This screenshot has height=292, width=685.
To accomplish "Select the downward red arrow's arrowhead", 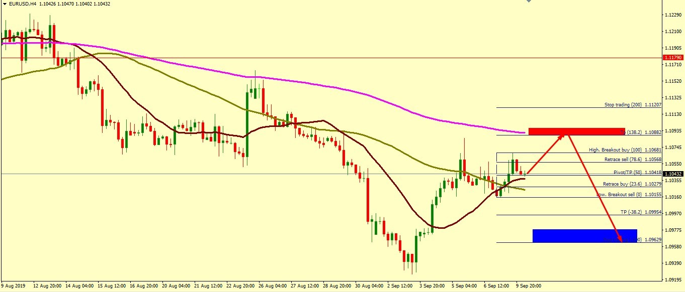I will pos(621,240).
